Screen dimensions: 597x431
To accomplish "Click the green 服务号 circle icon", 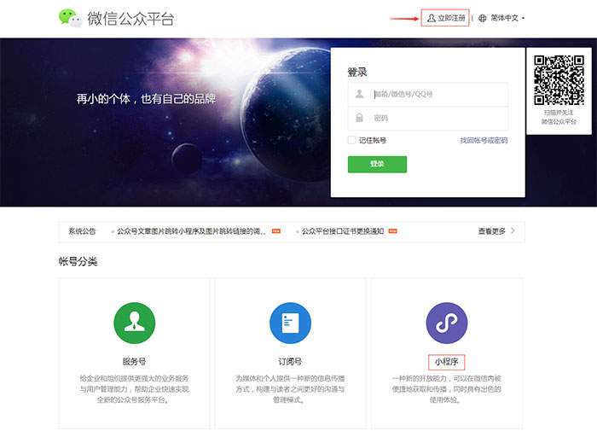I will click(134, 322).
